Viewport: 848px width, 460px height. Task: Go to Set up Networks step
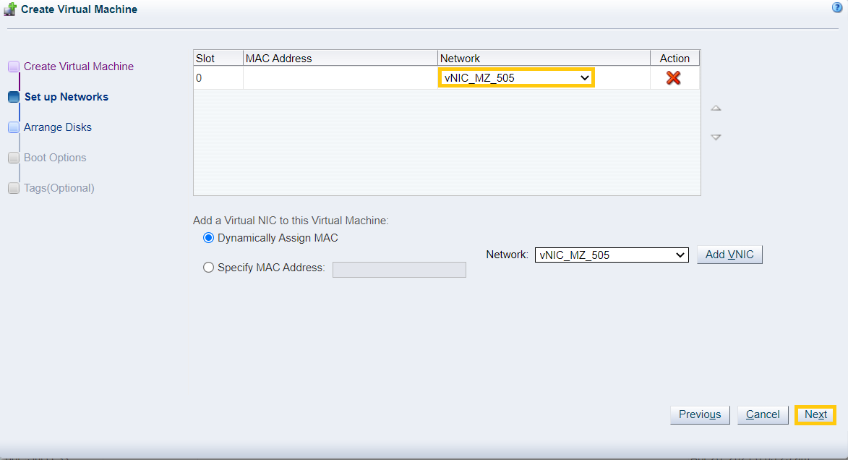67,97
